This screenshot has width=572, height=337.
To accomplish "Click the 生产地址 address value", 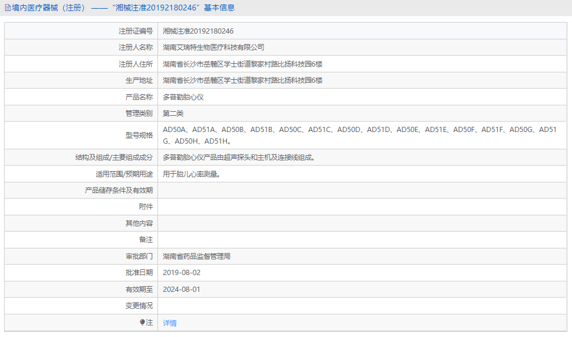I will pyautogui.click(x=243, y=80).
